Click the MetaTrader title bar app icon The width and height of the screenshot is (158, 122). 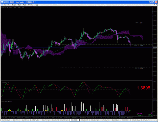2,2
